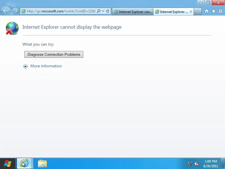This screenshot has width=225, height=169.
Task: Click Diagnose Connection Problems button
Action: coord(54,54)
